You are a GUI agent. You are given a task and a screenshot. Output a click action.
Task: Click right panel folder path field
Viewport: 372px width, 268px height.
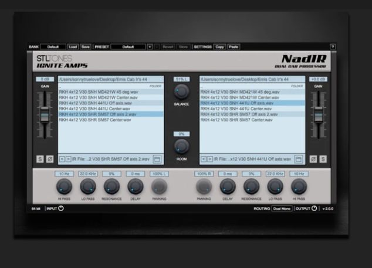coord(252,79)
